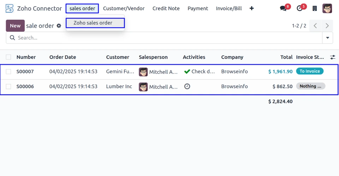This screenshot has width=339, height=176.
Task: Select Zoho sales order from dropdown
Action: [x=95, y=23]
